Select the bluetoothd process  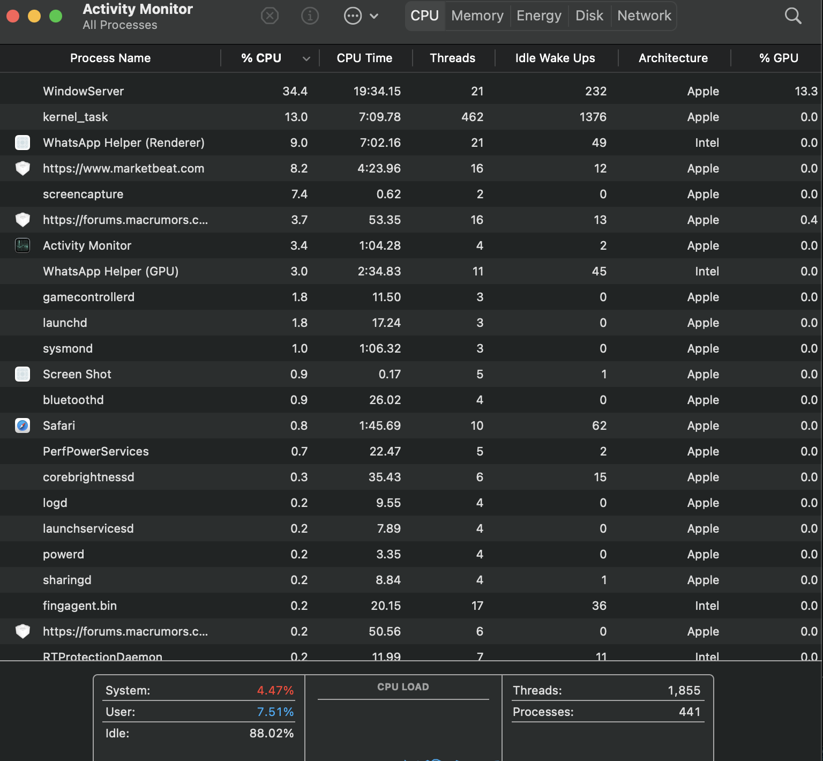coord(73,400)
